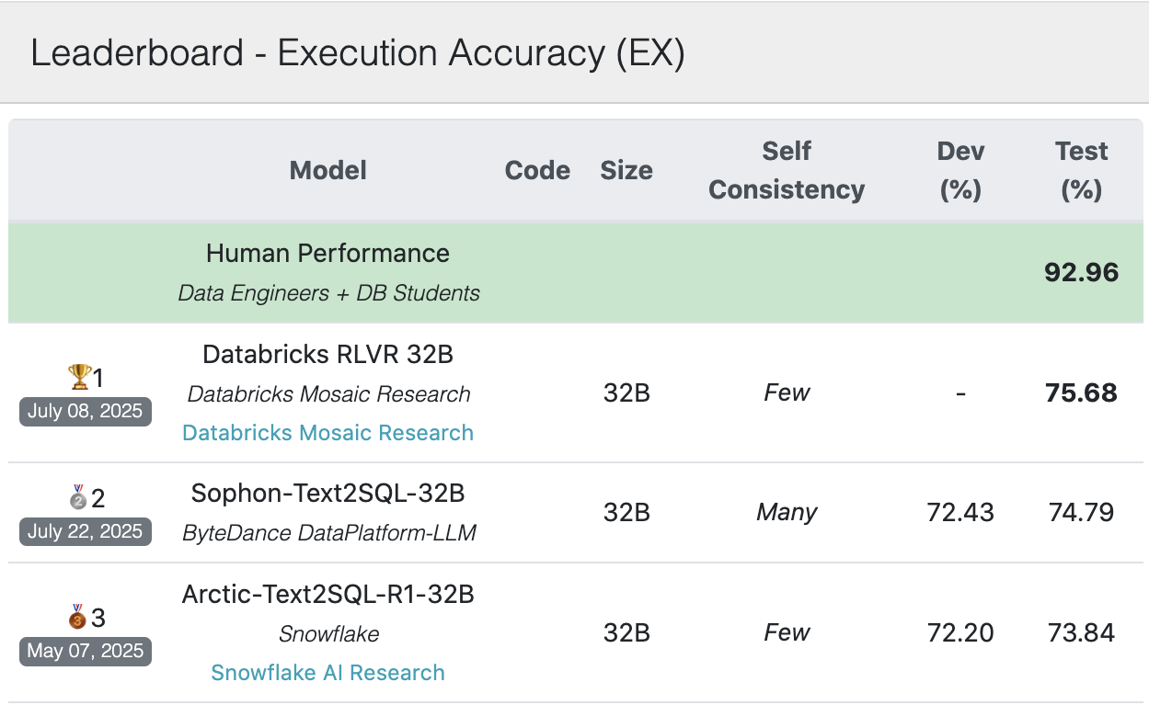Click the rank number 3

point(98,619)
